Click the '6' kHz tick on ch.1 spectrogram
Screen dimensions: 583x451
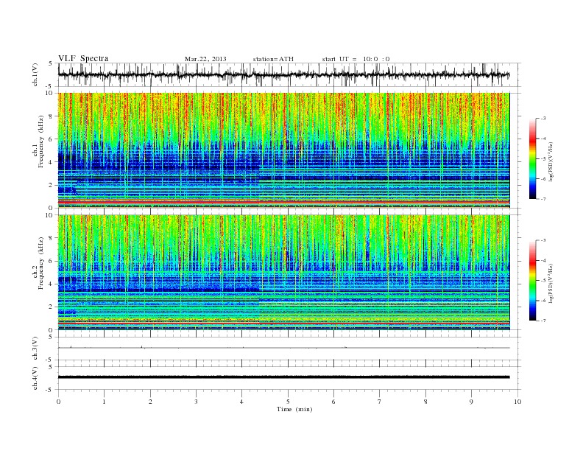(x=51, y=139)
